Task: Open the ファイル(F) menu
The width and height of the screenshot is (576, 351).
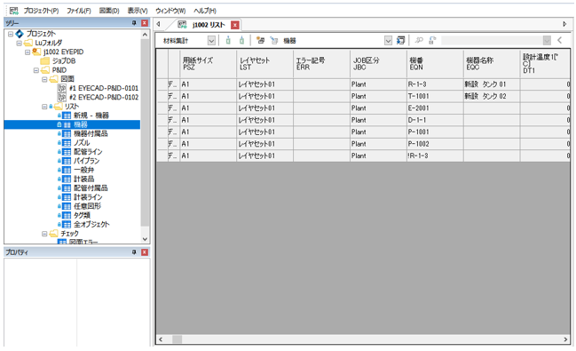Action: click(x=79, y=11)
